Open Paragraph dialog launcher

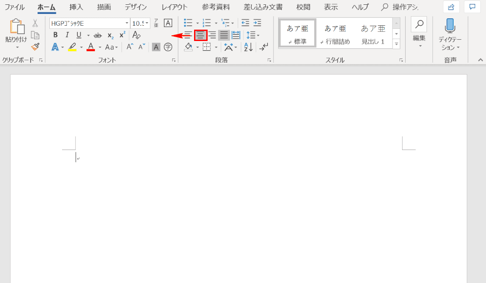tap(269, 60)
